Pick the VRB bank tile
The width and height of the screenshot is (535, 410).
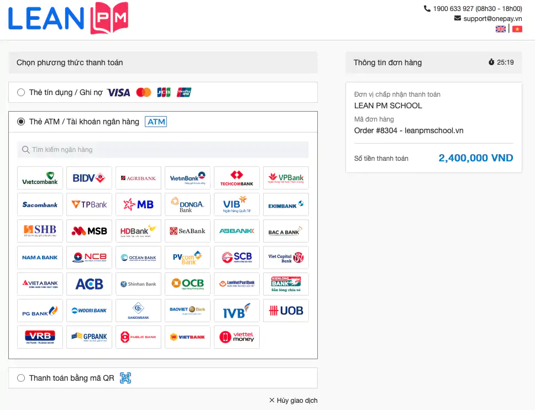[x=40, y=338]
